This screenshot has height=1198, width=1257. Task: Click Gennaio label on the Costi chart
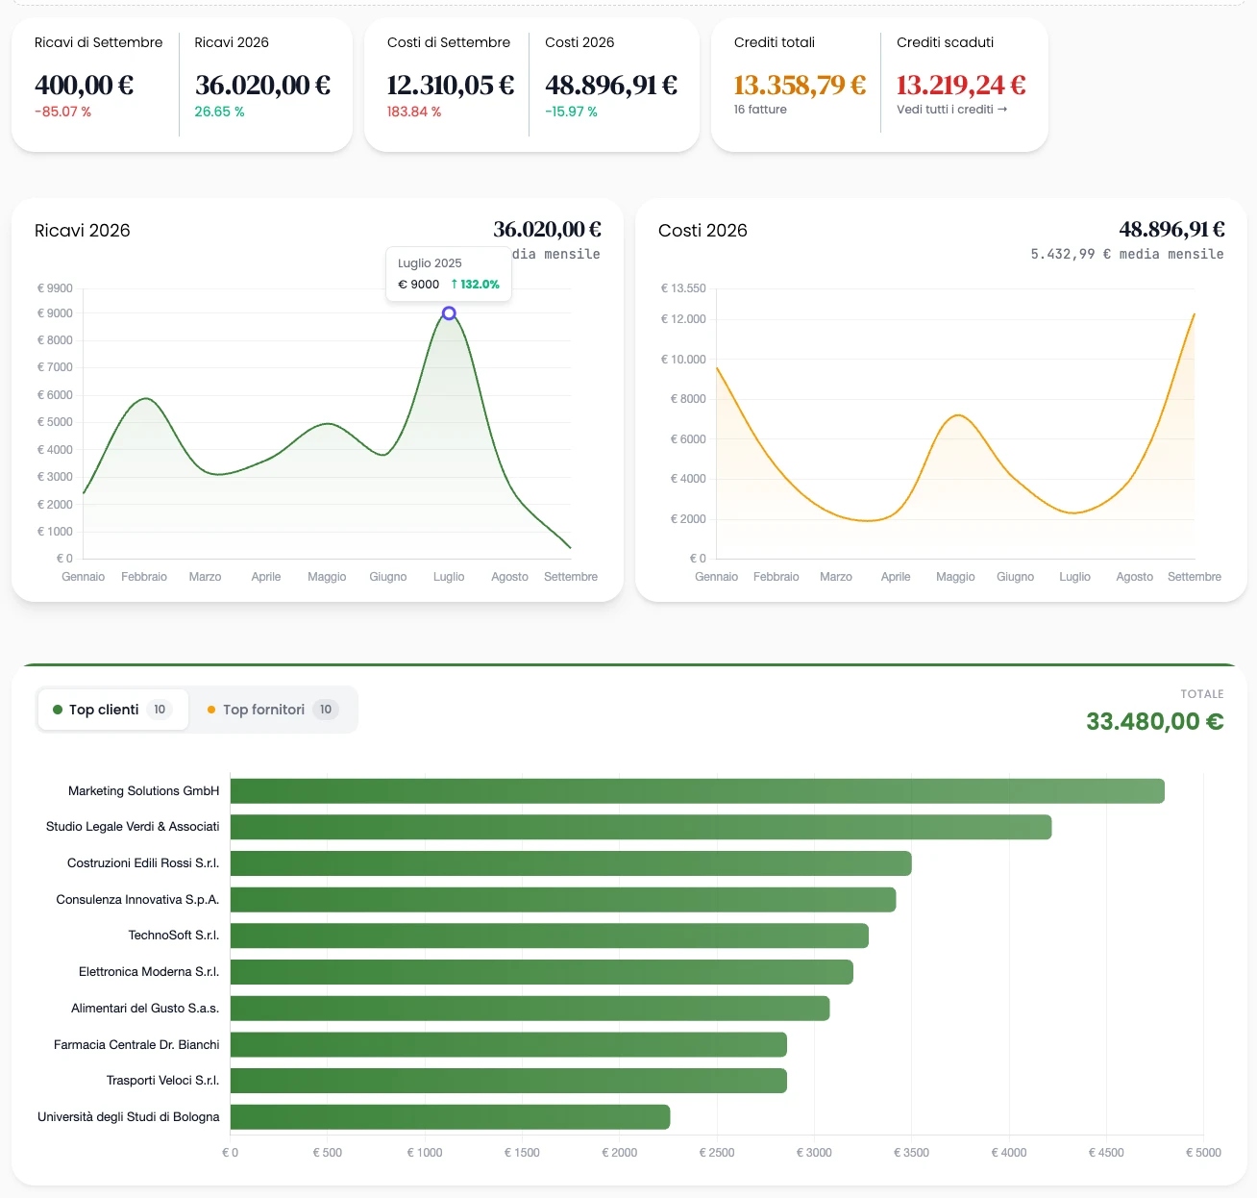point(717,577)
